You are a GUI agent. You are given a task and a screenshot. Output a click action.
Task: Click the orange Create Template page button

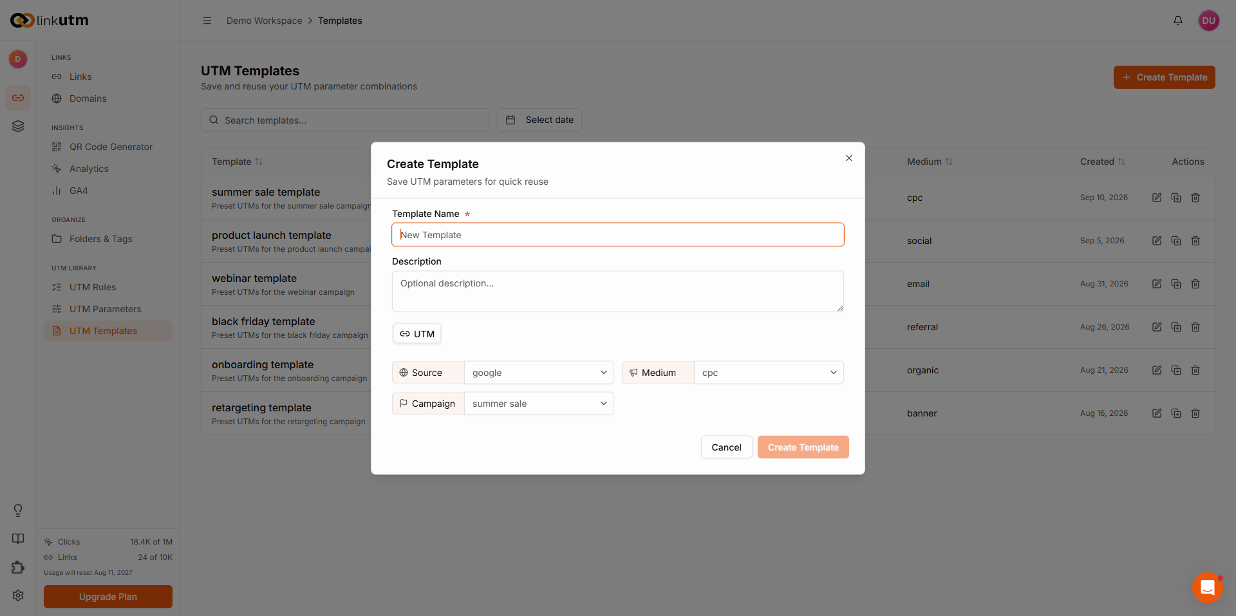point(1164,77)
